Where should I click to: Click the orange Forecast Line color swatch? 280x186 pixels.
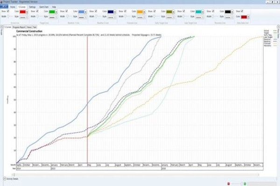[140, 12]
